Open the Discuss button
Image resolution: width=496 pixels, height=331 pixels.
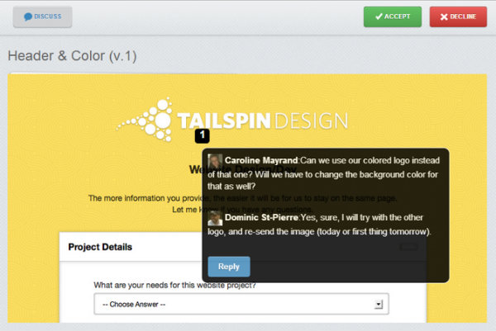point(42,17)
